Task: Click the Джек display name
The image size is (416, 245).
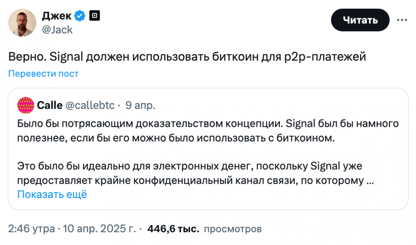Action: [x=57, y=16]
